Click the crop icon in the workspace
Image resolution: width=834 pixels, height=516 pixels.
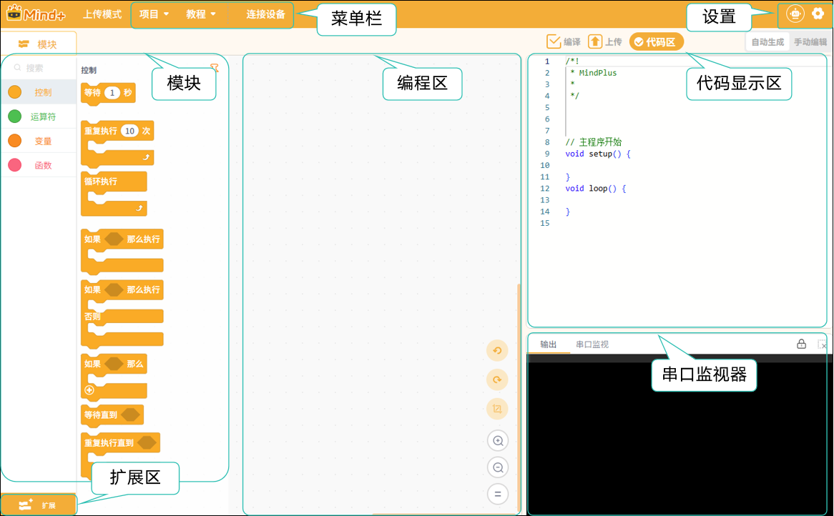(497, 409)
